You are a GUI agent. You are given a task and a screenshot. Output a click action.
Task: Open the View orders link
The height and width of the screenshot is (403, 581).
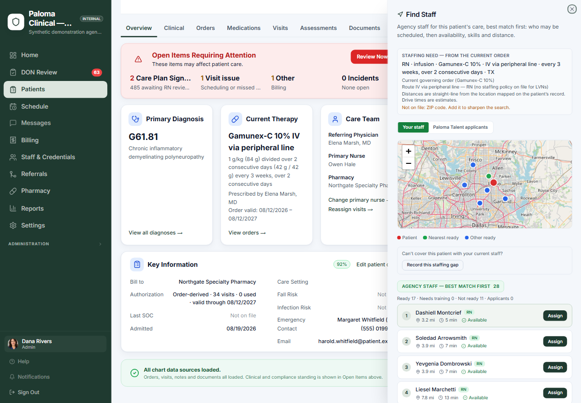247,233
